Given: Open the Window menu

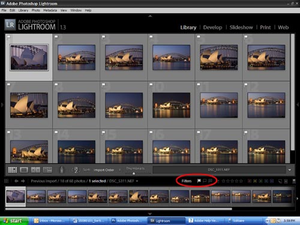Looking at the screenshot, I should [x=76, y=10].
